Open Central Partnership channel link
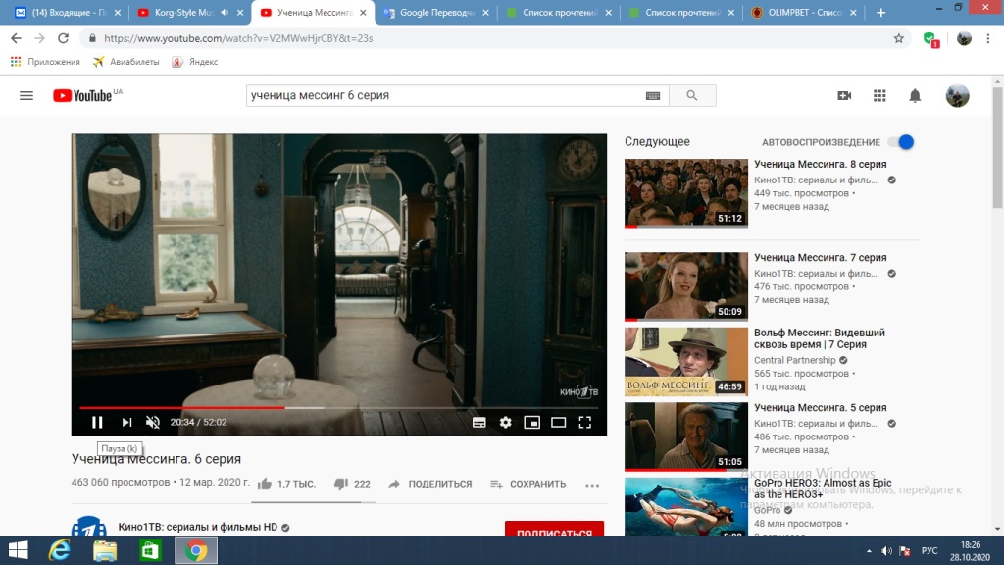This screenshot has width=1004, height=565. [795, 360]
